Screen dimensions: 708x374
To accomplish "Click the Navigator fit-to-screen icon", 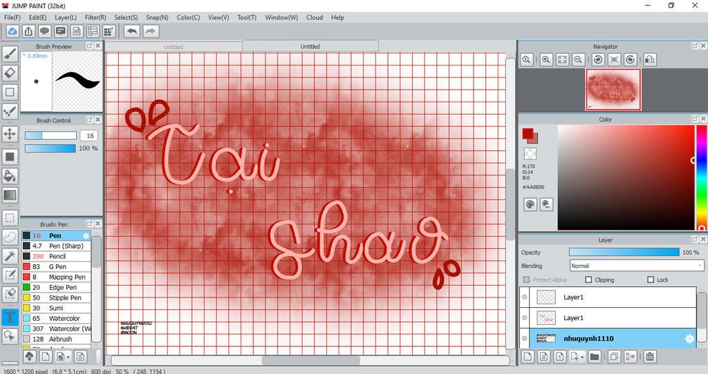I will [562, 59].
